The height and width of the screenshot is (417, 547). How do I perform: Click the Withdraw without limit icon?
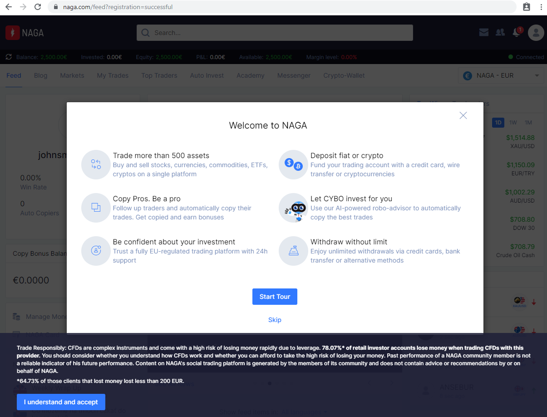point(293,251)
